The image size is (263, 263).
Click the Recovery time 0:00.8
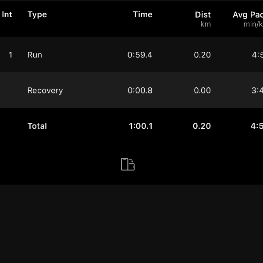140,90
